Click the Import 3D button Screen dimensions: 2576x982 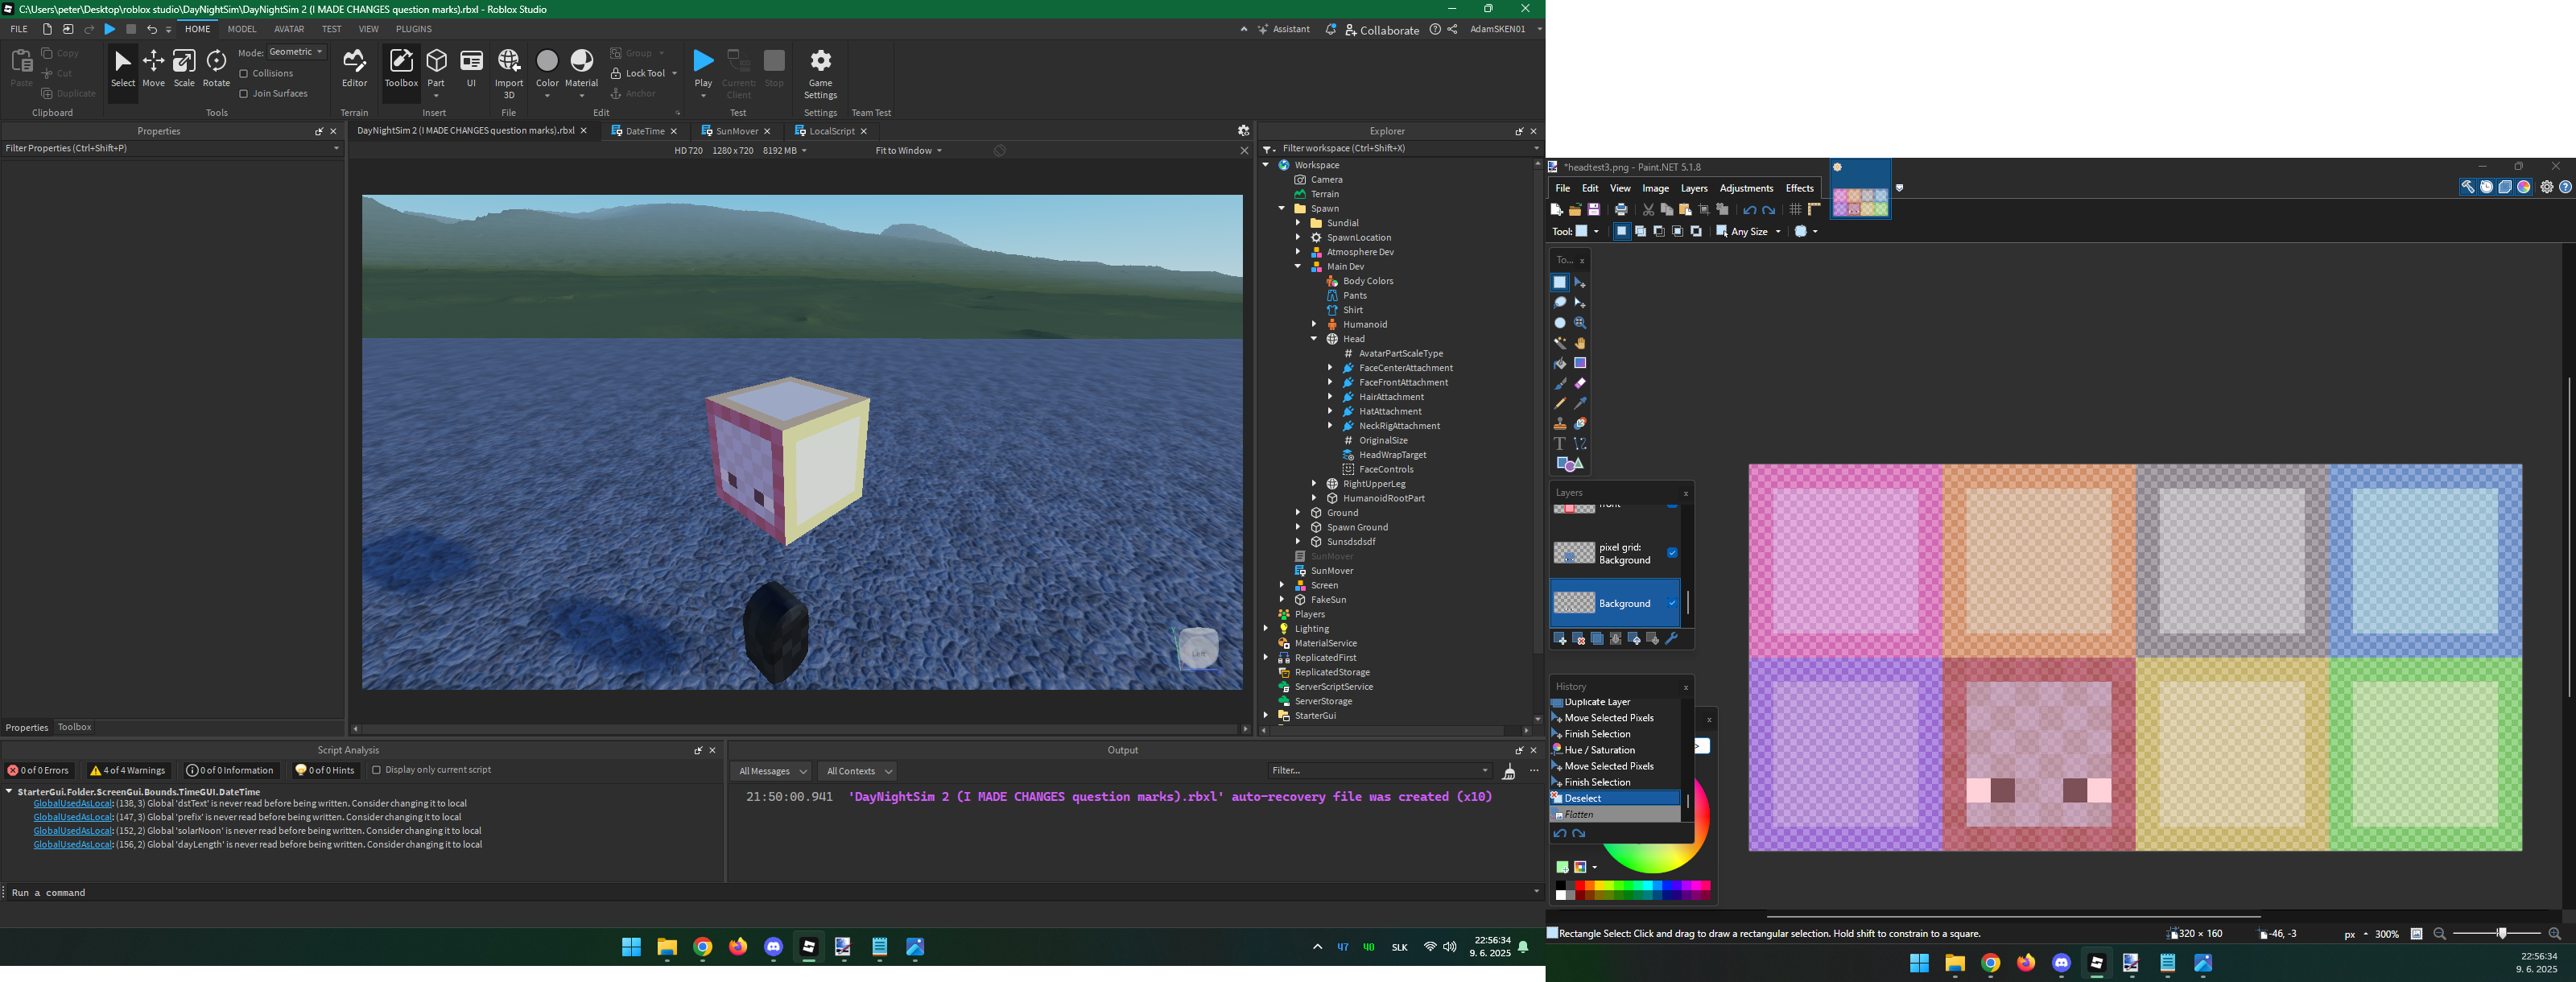point(509,69)
